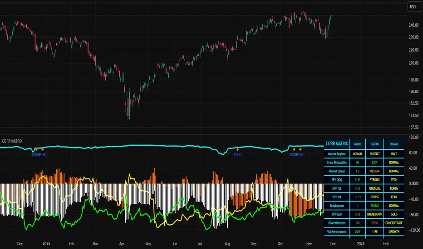The image size is (423, 249).
Task: Click the SPY-QQQ row label
Action: pyautogui.click(x=337, y=180)
